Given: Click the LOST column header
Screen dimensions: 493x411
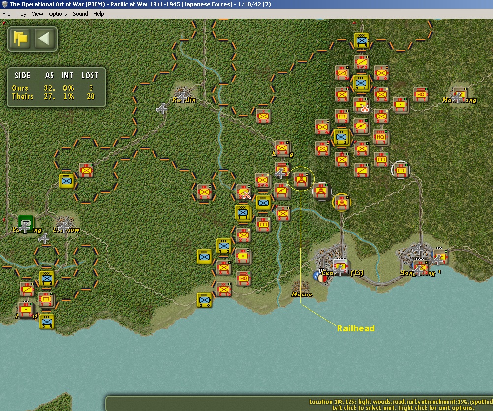Looking at the screenshot, I should coord(90,75).
